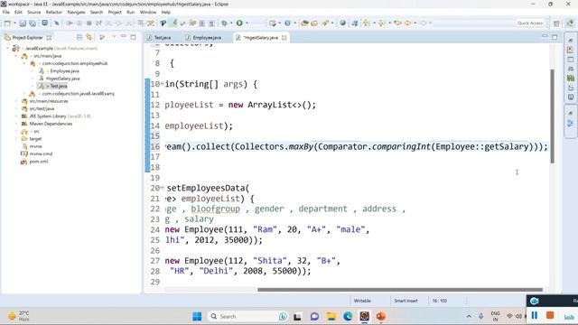Minimize the Project Explorer panel
The image size is (578, 325).
124,36
